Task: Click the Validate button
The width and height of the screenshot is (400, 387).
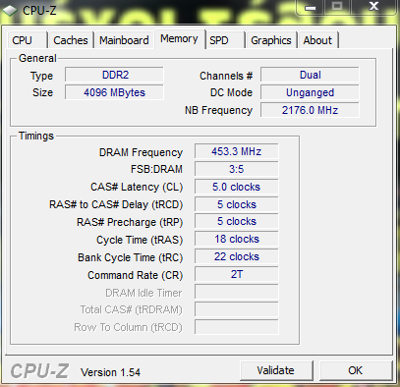Action: (276, 370)
